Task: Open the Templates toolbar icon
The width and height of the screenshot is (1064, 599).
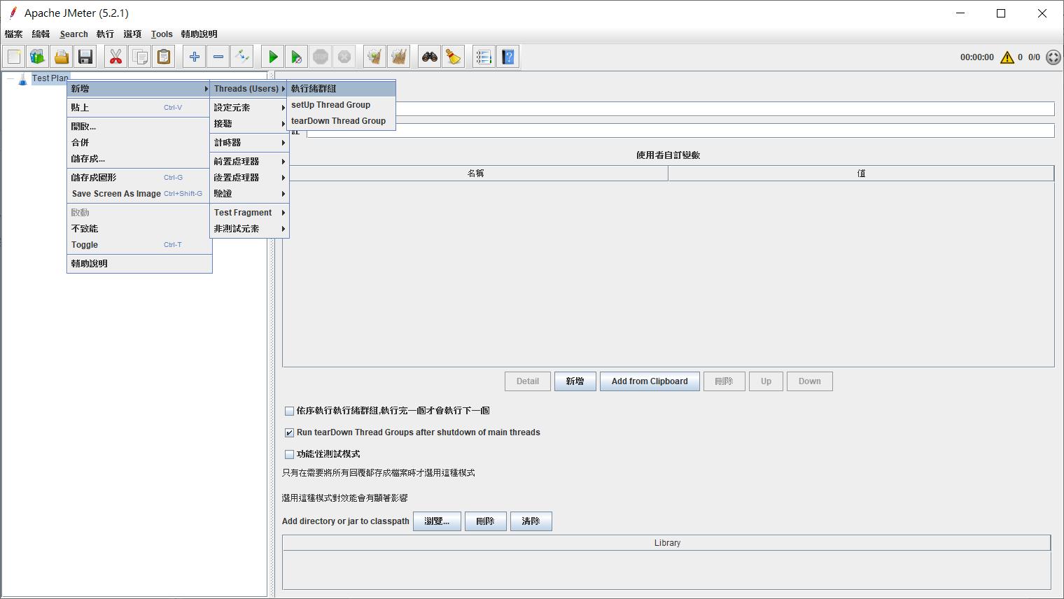Action: point(38,57)
